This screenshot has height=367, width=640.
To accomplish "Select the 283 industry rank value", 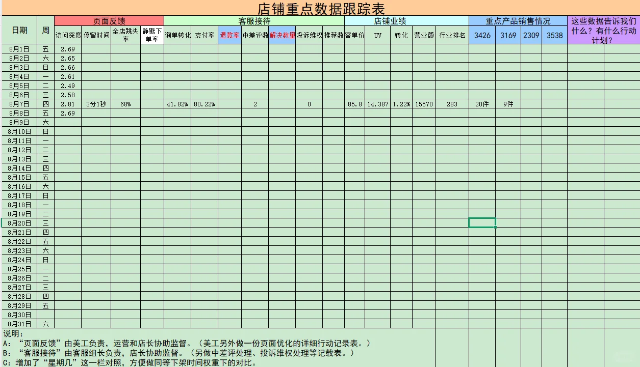I will (x=452, y=104).
